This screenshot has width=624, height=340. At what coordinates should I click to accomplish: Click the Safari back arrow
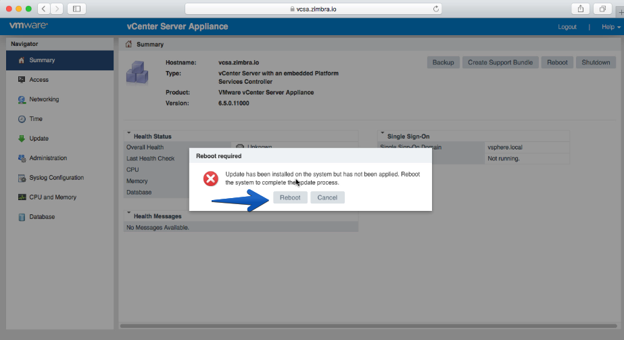[44, 9]
